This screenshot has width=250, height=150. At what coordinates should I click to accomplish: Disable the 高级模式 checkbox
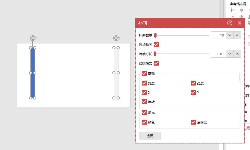pyautogui.click(x=156, y=63)
